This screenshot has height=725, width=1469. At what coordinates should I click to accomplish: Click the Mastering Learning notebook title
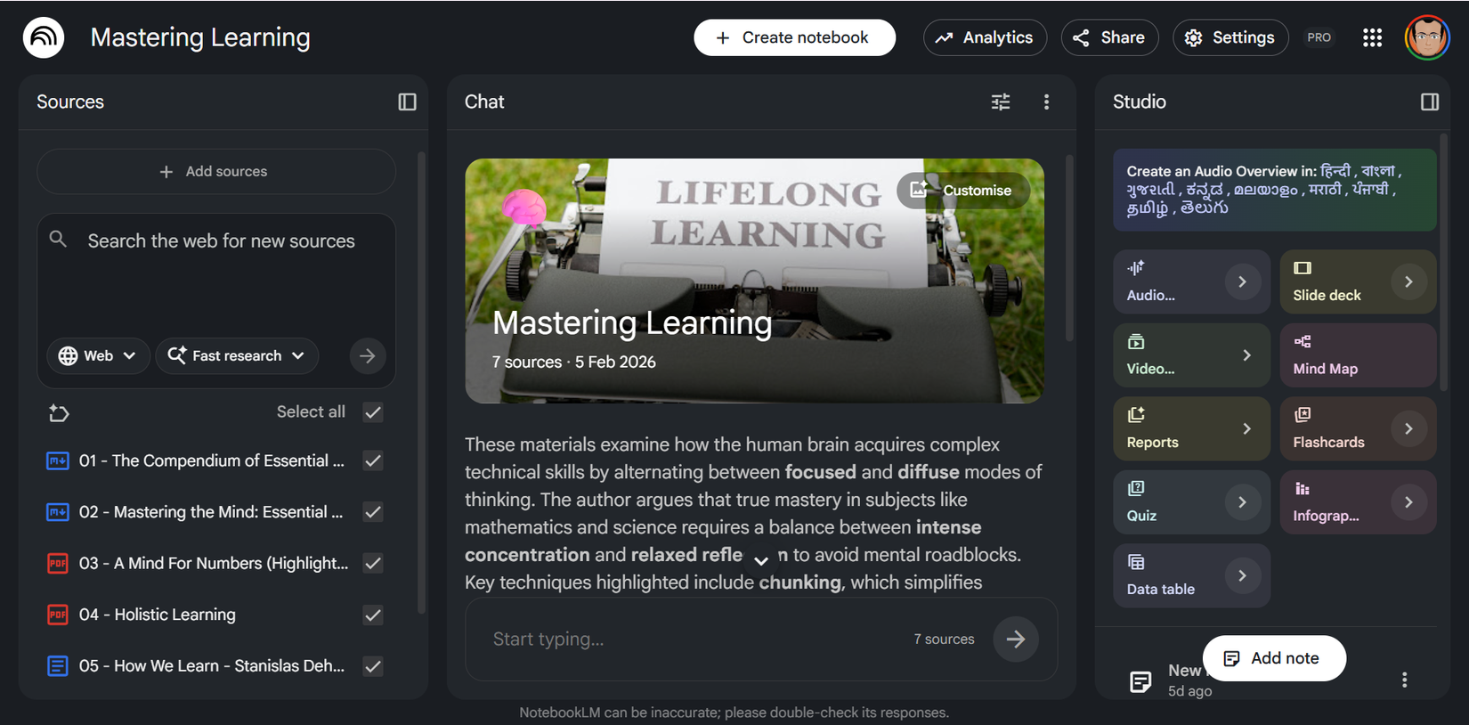coord(200,37)
